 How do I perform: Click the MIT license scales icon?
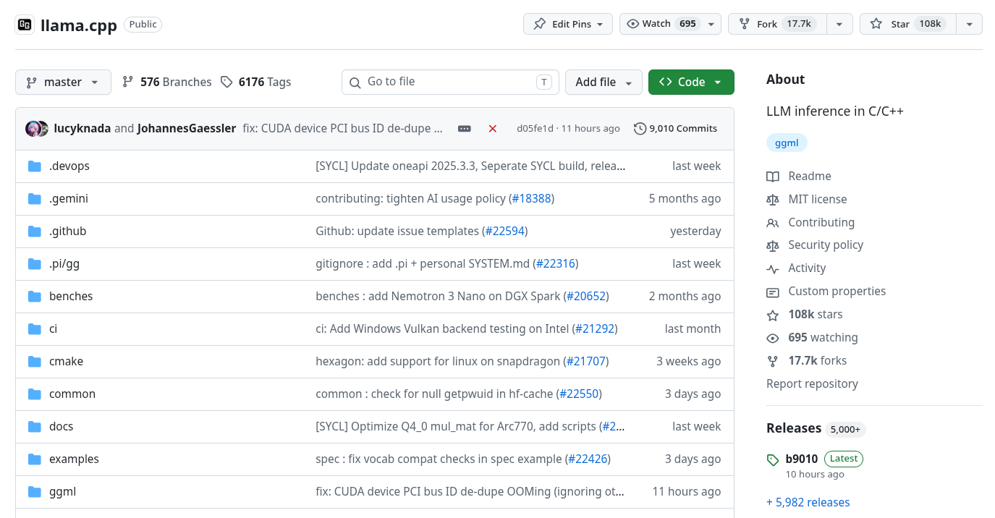(773, 200)
